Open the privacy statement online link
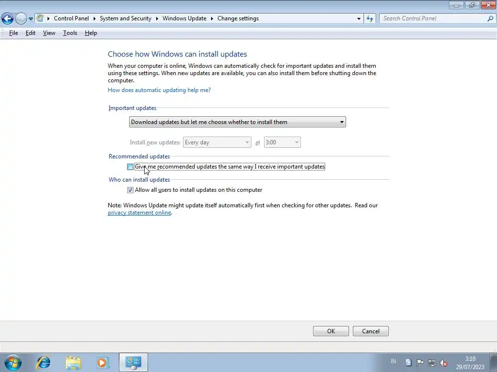The image size is (497, 372). tap(139, 213)
